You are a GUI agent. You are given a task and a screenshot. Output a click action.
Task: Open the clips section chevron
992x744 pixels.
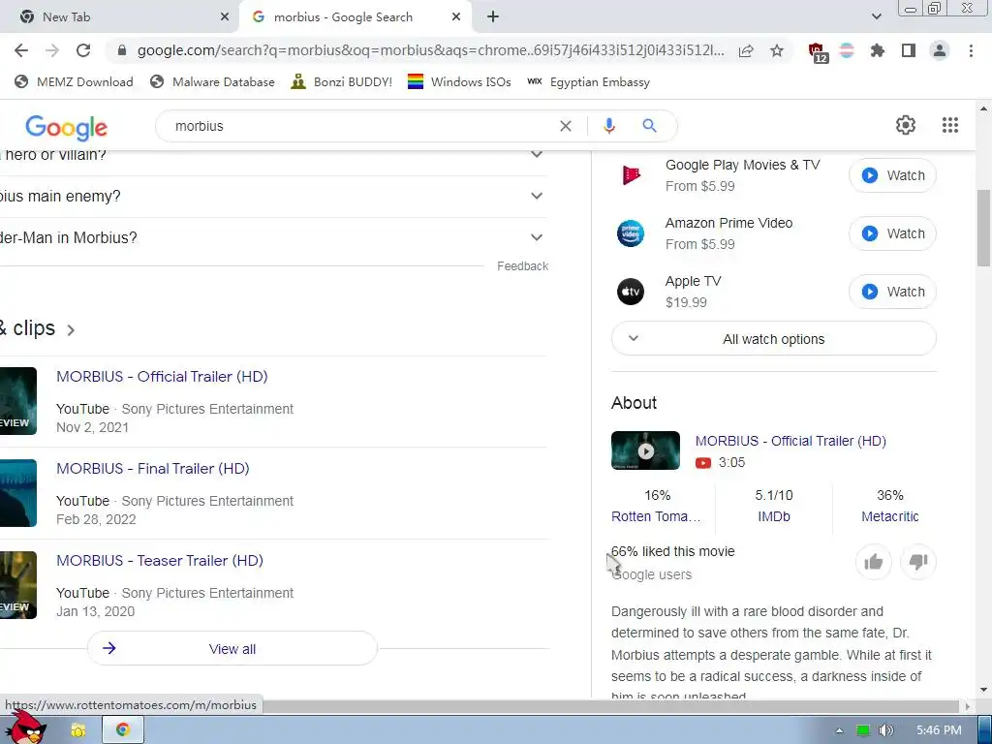pos(71,330)
